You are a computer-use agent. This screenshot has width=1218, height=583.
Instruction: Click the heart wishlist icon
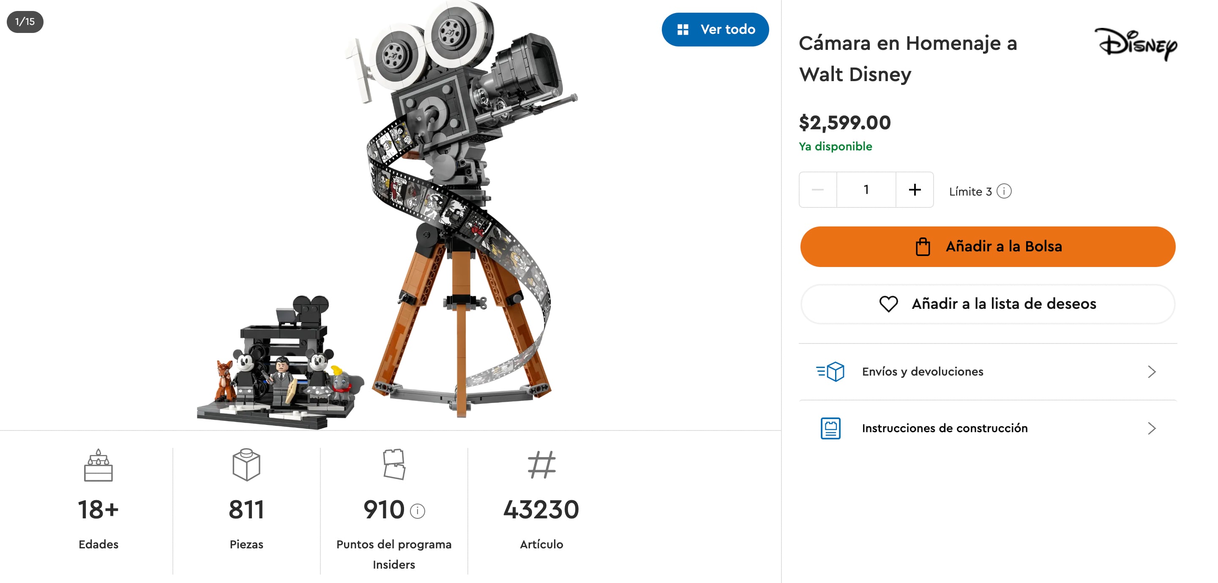pos(888,304)
